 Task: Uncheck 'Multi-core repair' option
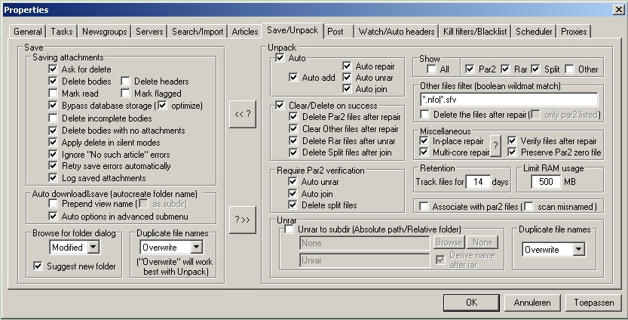[x=424, y=152]
